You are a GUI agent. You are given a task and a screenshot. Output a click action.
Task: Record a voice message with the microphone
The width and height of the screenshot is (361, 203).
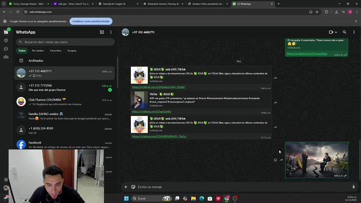(x=353, y=187)
